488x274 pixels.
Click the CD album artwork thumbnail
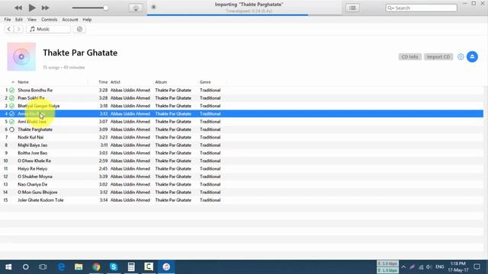click(x=21, y=56)
